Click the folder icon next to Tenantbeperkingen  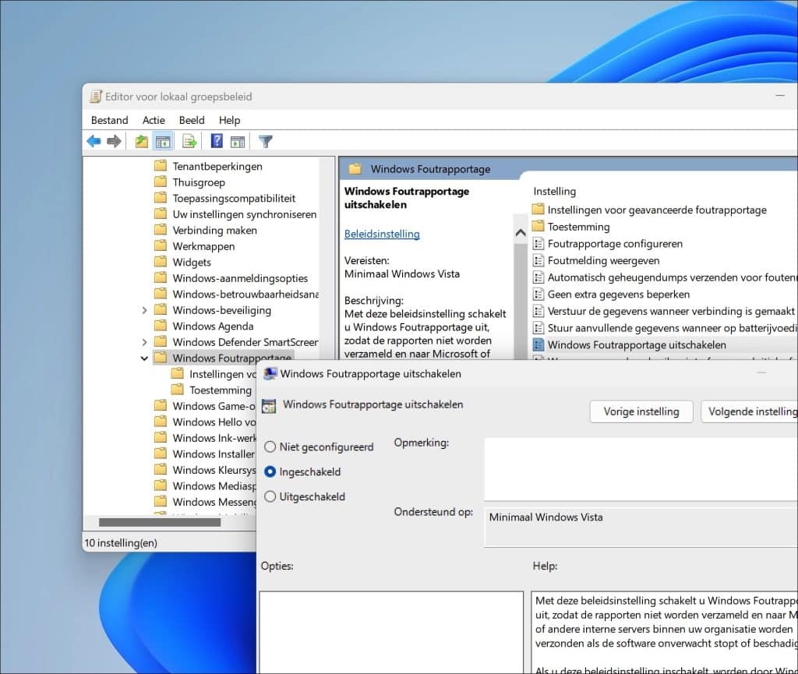coord(161,166)
